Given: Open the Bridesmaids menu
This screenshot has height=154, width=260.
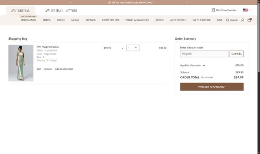Looking at the screenshot, I should (28, 20).
